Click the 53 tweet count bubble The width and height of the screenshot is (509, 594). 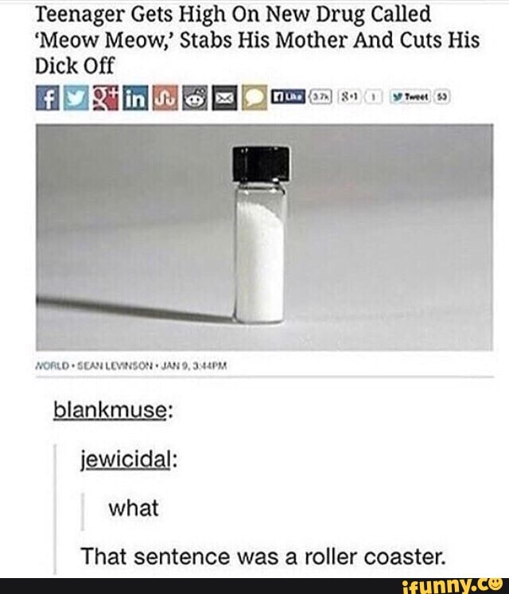coord(441,97)
